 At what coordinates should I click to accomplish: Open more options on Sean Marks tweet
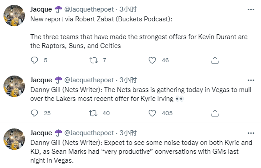251,133
